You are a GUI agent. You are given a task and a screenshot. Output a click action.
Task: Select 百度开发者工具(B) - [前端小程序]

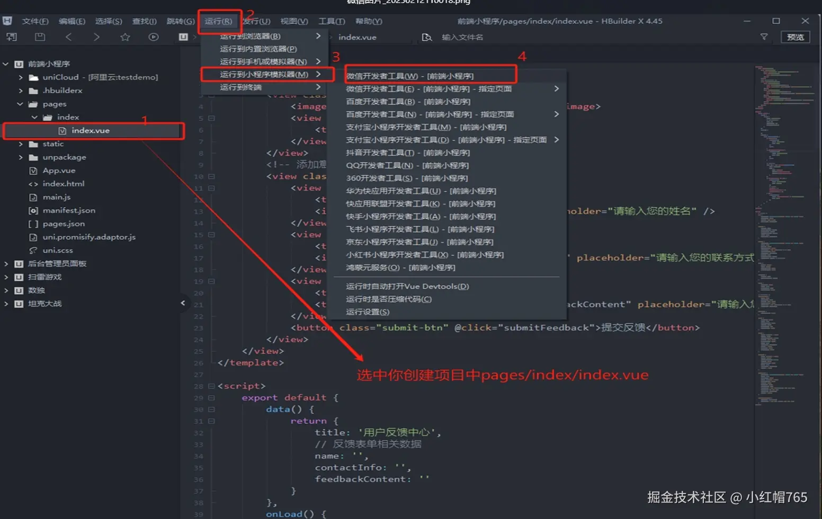tap(408, 102)
